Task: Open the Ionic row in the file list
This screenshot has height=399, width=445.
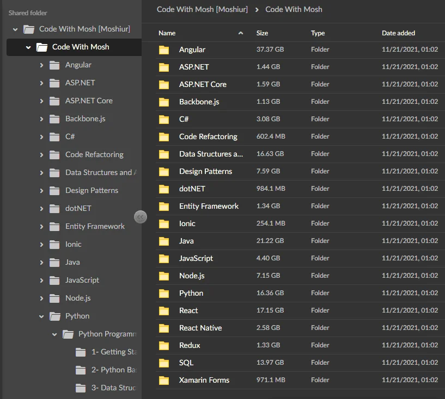Action: 300,224
